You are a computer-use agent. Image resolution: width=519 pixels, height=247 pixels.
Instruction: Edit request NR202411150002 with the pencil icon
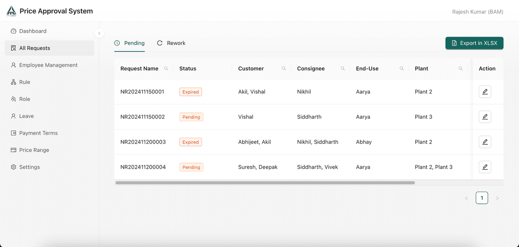click(485, 117)
